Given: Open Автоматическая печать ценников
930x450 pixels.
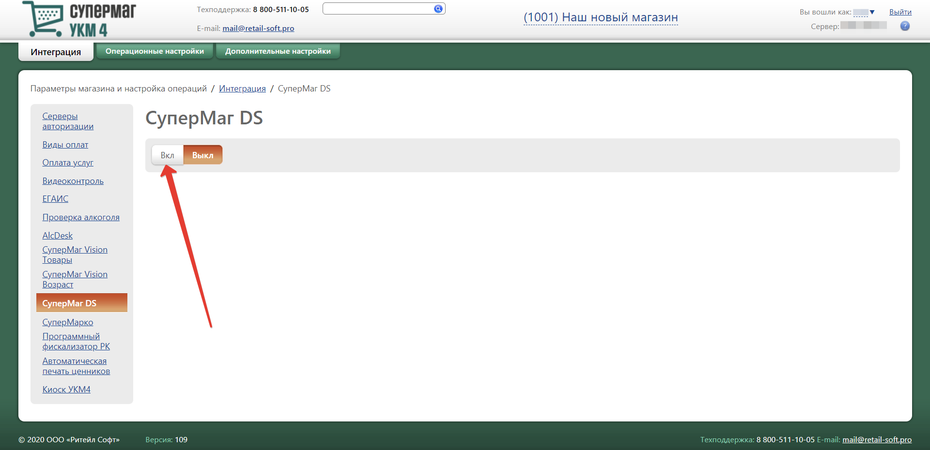Looking at the screenshot, I should (x=76, y=366).
